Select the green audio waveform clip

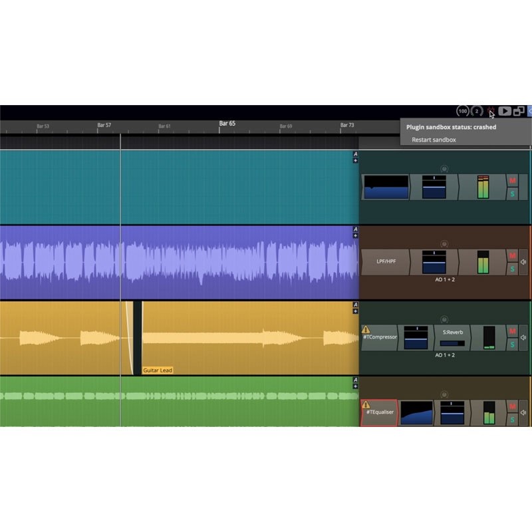pos(179,402)
